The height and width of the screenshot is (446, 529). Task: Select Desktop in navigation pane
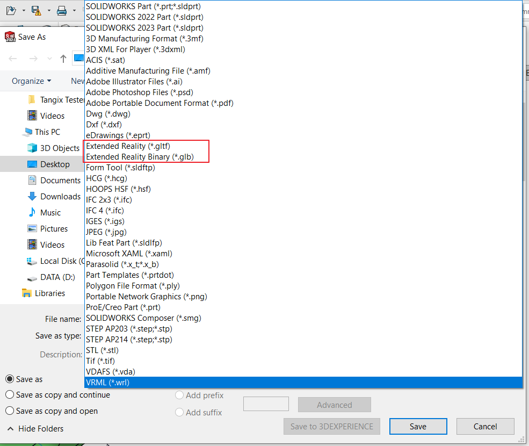point(48,164)
